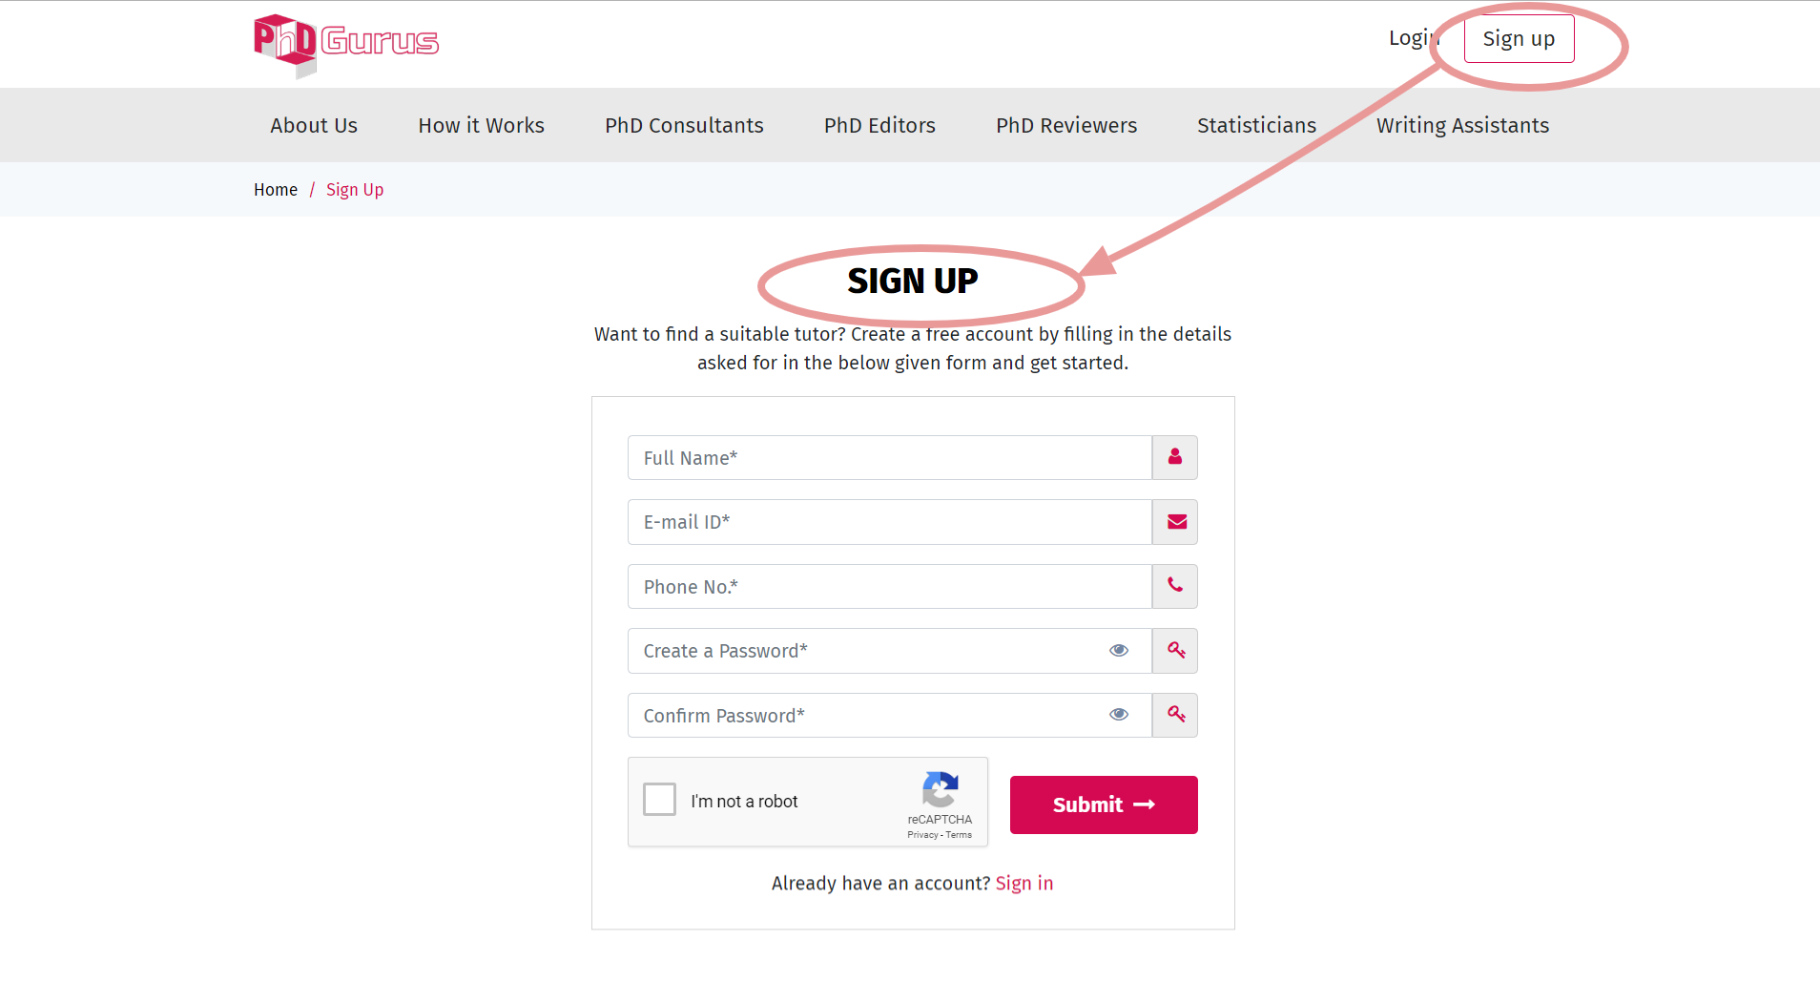Click the Home breadcrumb link
The image size is (1820, 982).
click(276, 190)
